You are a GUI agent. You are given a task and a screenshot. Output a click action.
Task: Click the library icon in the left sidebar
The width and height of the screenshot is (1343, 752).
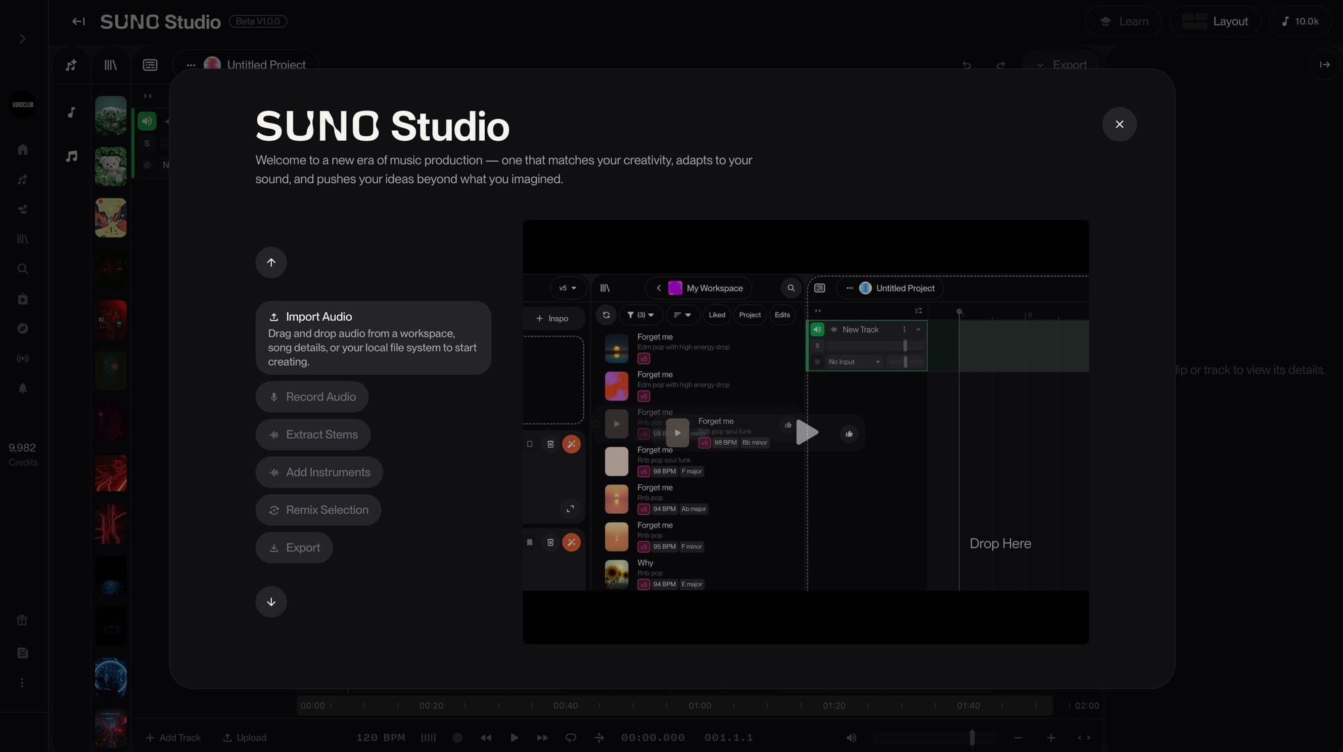(x=22, y=238)
